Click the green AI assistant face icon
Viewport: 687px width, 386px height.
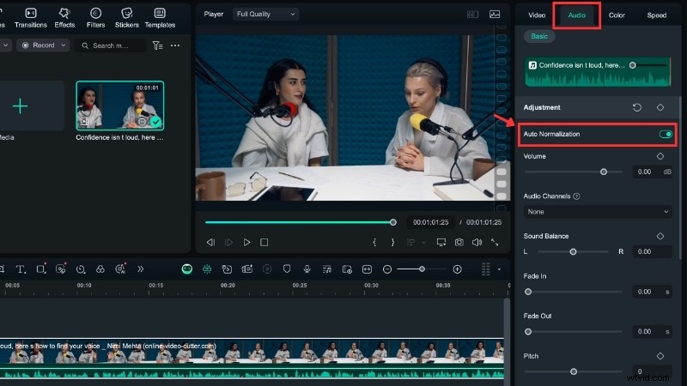tap(187, 269)
